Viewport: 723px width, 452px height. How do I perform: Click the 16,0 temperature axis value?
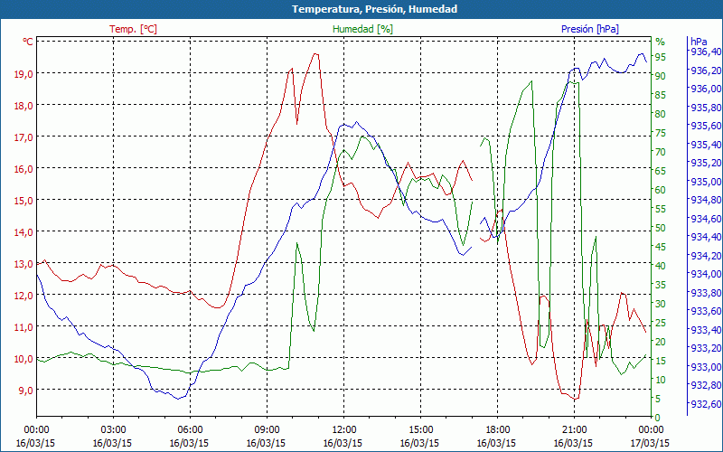[23, 169]
